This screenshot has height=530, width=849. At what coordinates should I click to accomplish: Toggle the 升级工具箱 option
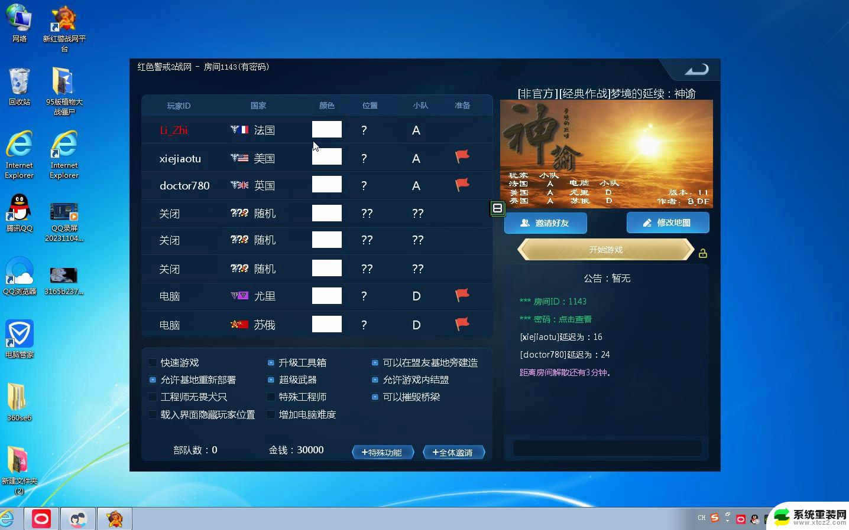click(271, 362)
